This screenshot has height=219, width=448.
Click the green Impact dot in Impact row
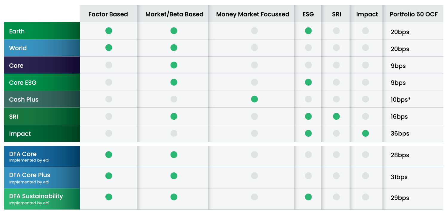[365, 133]
